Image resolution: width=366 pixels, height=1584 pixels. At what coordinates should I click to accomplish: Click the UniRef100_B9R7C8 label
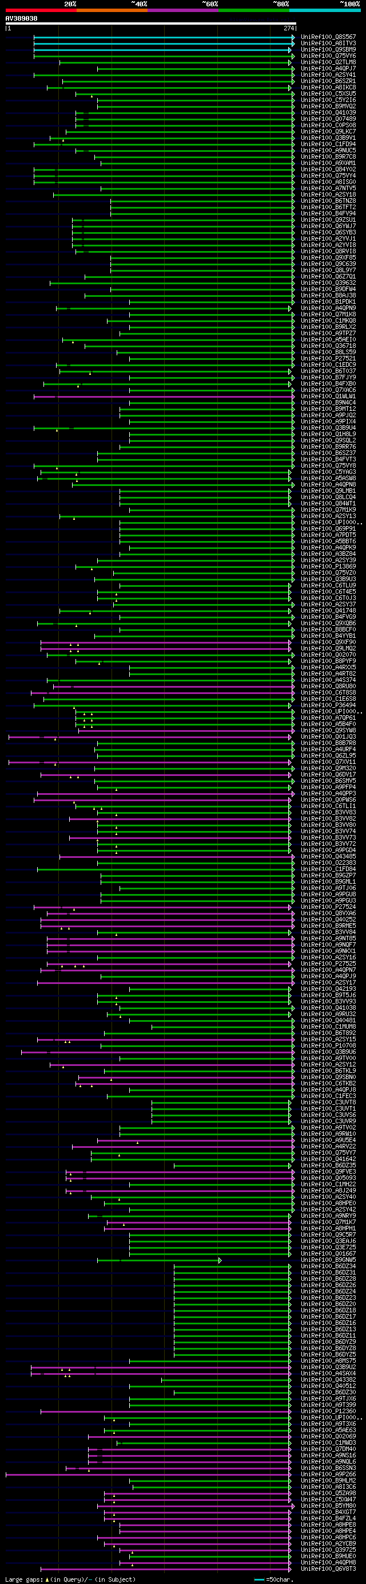click(328, 157)
